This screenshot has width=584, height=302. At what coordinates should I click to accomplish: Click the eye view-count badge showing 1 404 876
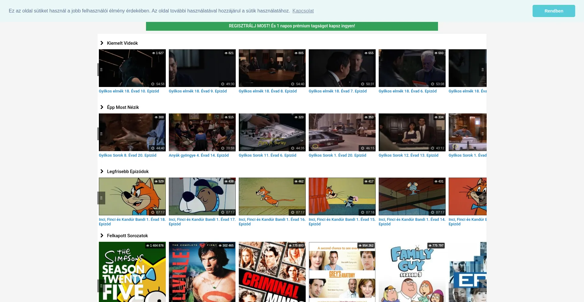(155, 245)
